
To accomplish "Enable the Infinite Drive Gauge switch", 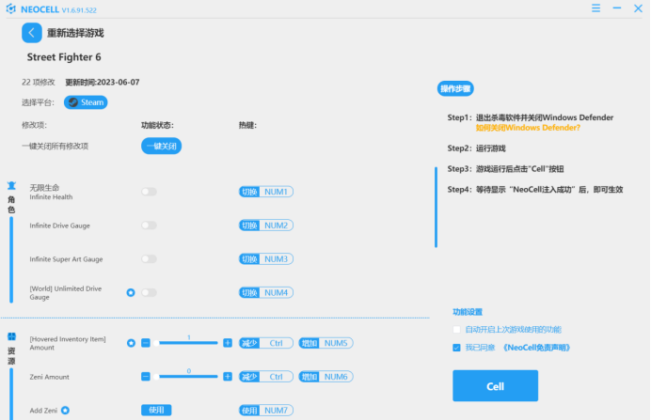I will coord(149,226).
